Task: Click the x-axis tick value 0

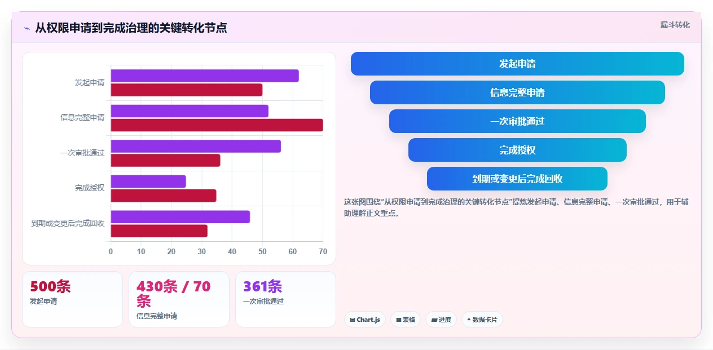Action: 111,251
